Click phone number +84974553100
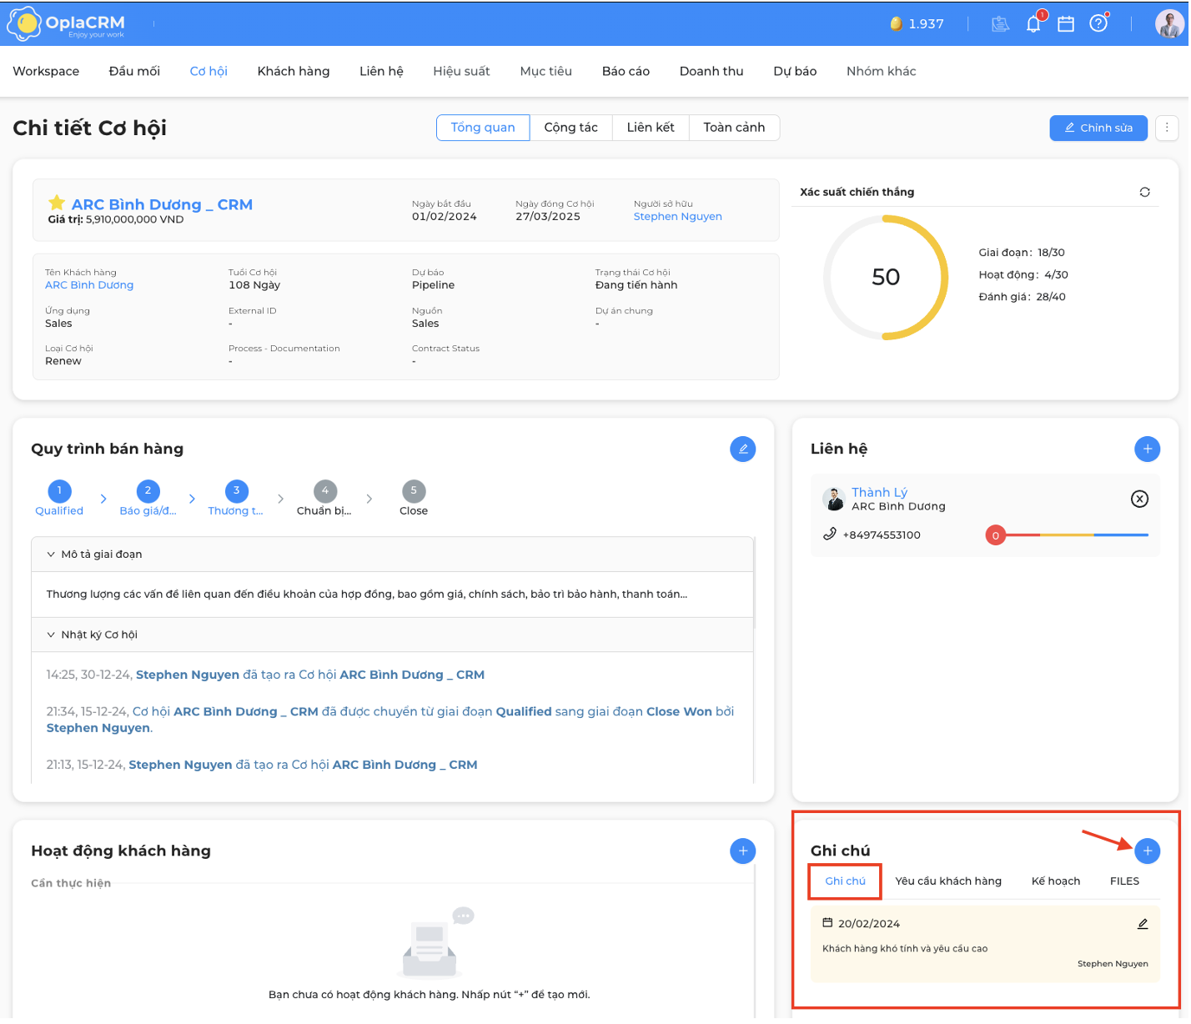The image size is (1191, 1024). 882,535
